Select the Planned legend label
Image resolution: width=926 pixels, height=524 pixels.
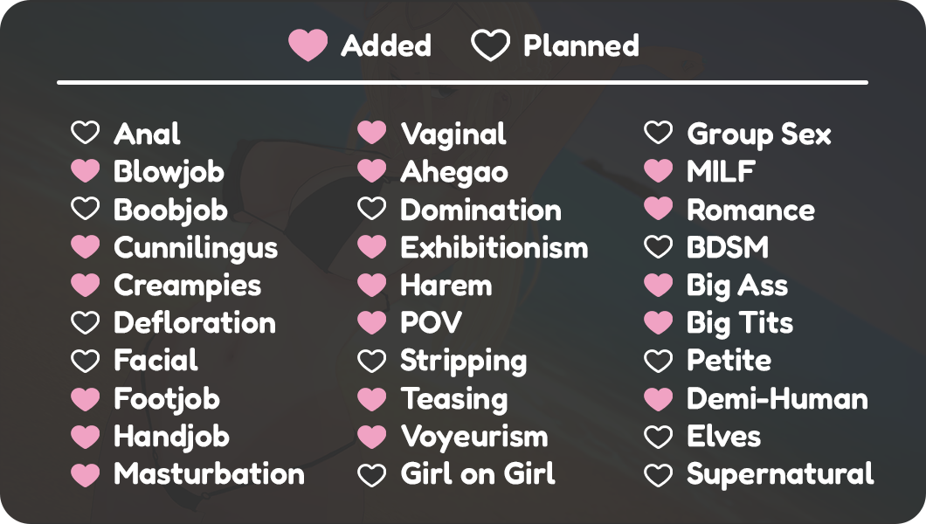click(x=581, y=45)
